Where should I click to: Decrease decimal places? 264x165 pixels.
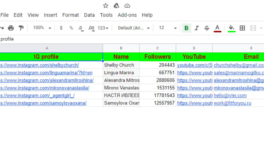point(81,28)
